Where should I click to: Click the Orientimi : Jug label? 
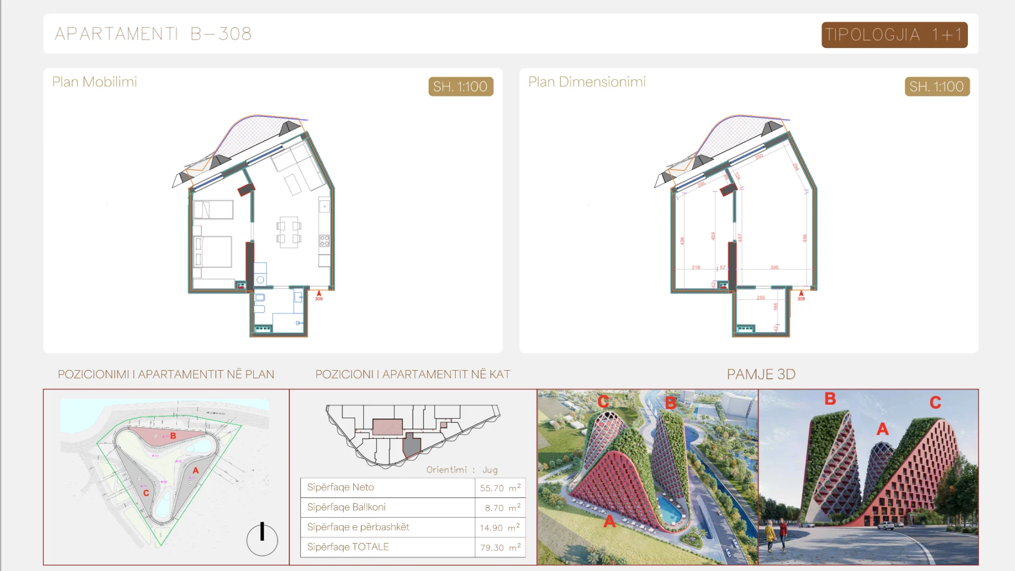[x=462, y=469]
